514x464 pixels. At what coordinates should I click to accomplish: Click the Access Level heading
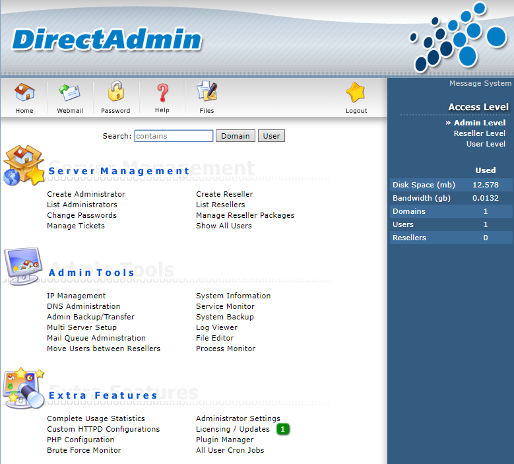(478, 107)
